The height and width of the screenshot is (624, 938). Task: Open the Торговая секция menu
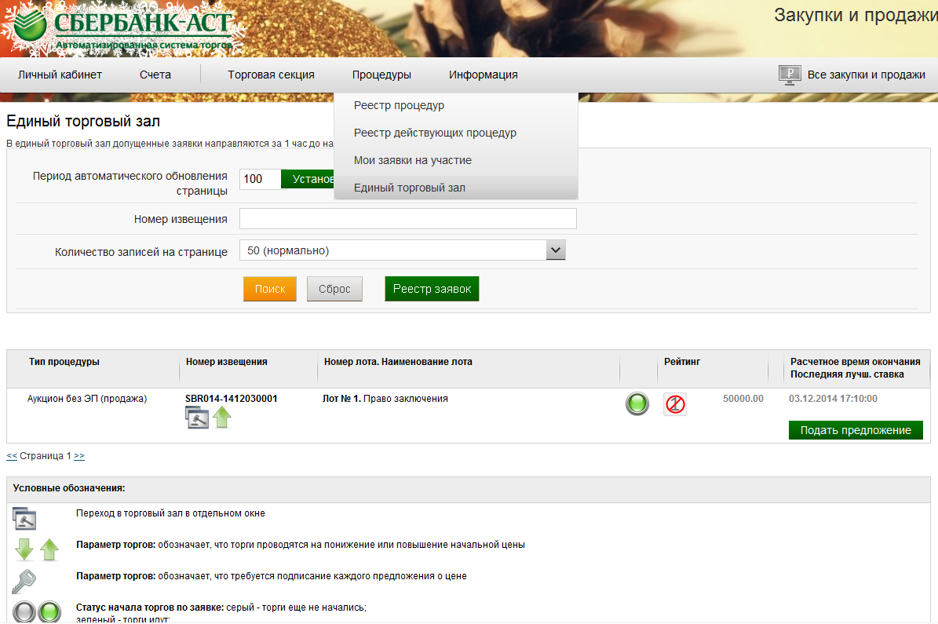[271, 75]
